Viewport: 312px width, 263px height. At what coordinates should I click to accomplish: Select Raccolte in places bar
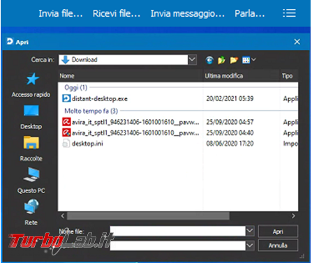click(31, 149)
